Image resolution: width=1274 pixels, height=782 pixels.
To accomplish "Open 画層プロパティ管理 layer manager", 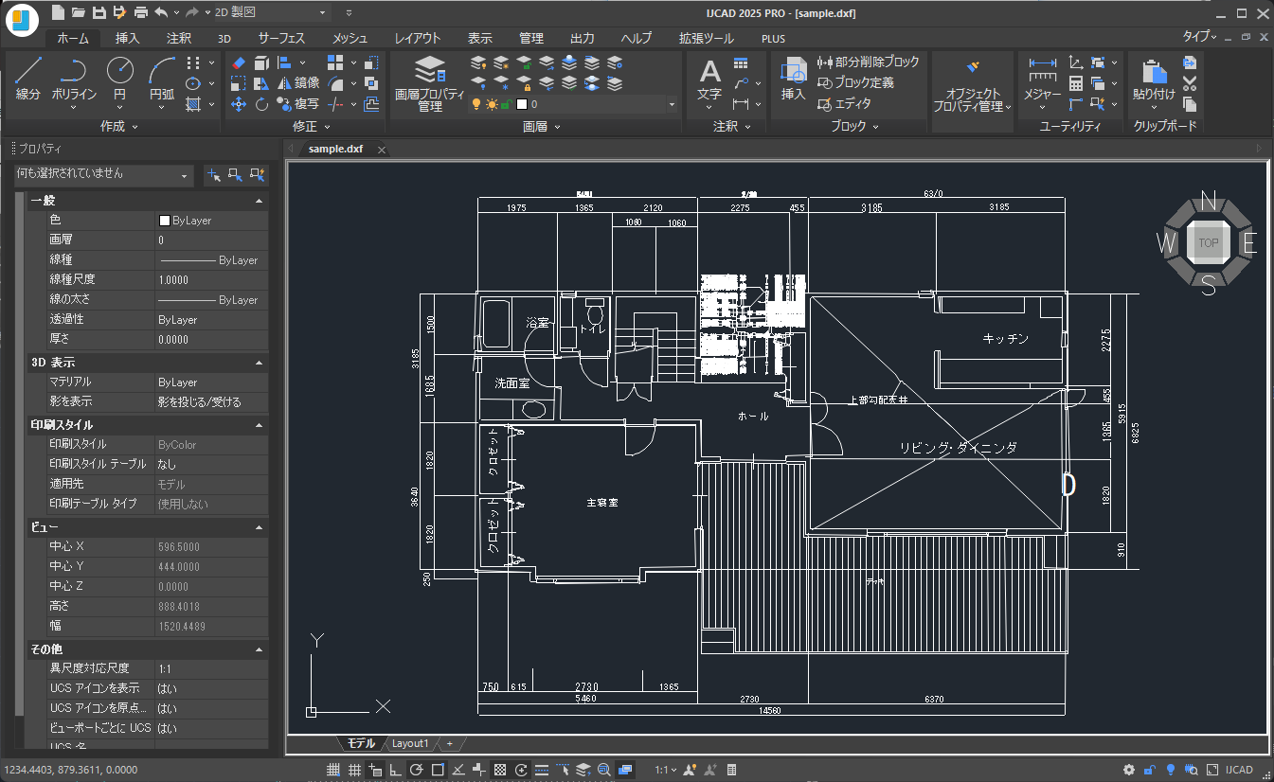I will (x=430, y=83).
